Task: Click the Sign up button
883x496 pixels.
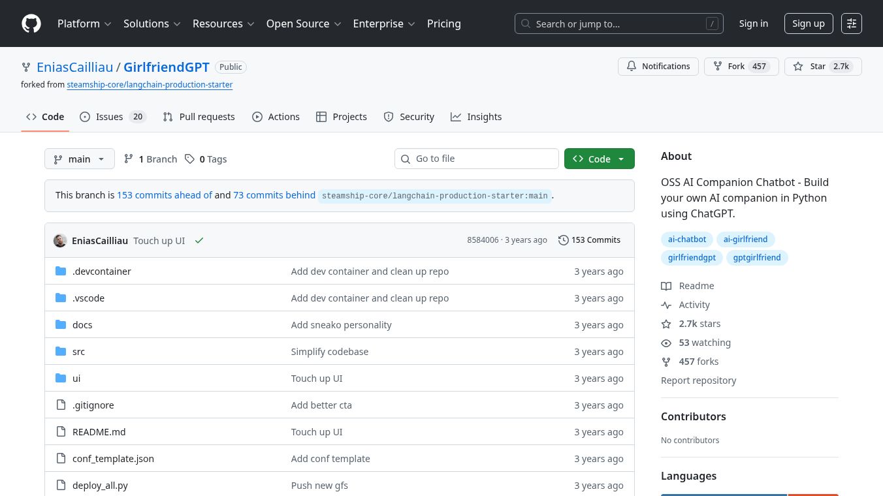Action: pyautogui.click(x=808, y=23)
